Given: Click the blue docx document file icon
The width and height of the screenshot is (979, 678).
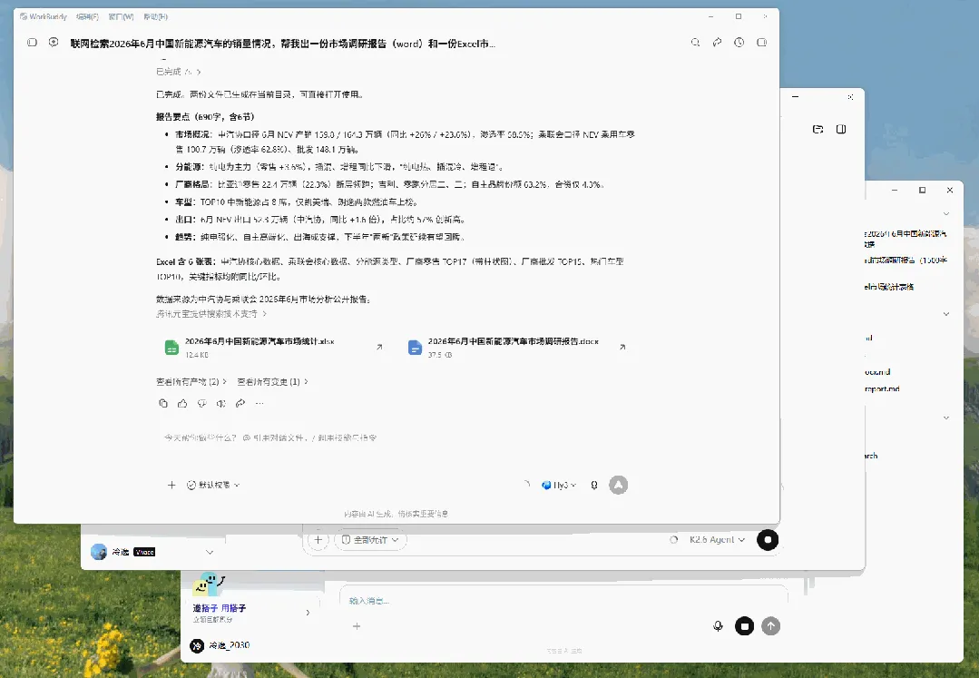Looking at the screenshot, I should point(415,348).
